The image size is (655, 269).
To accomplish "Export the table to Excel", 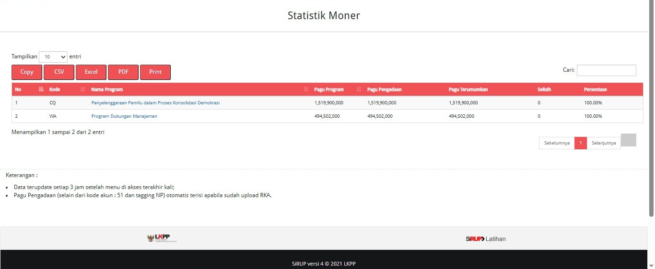I will pyautogui.click(x=91, y=72).
